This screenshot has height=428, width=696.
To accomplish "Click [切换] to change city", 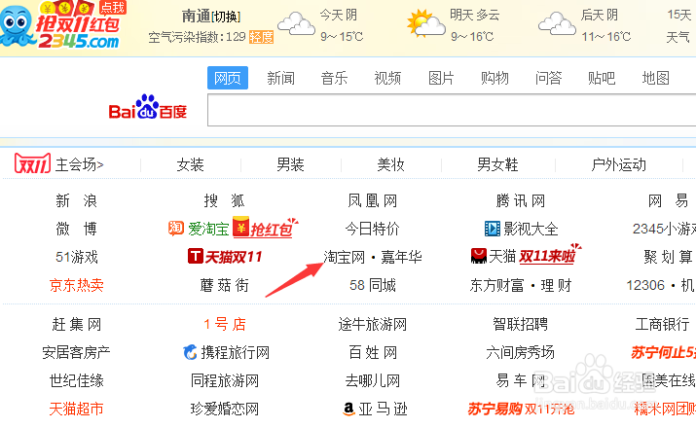I will pyautogui.click(x=227, y=17).
